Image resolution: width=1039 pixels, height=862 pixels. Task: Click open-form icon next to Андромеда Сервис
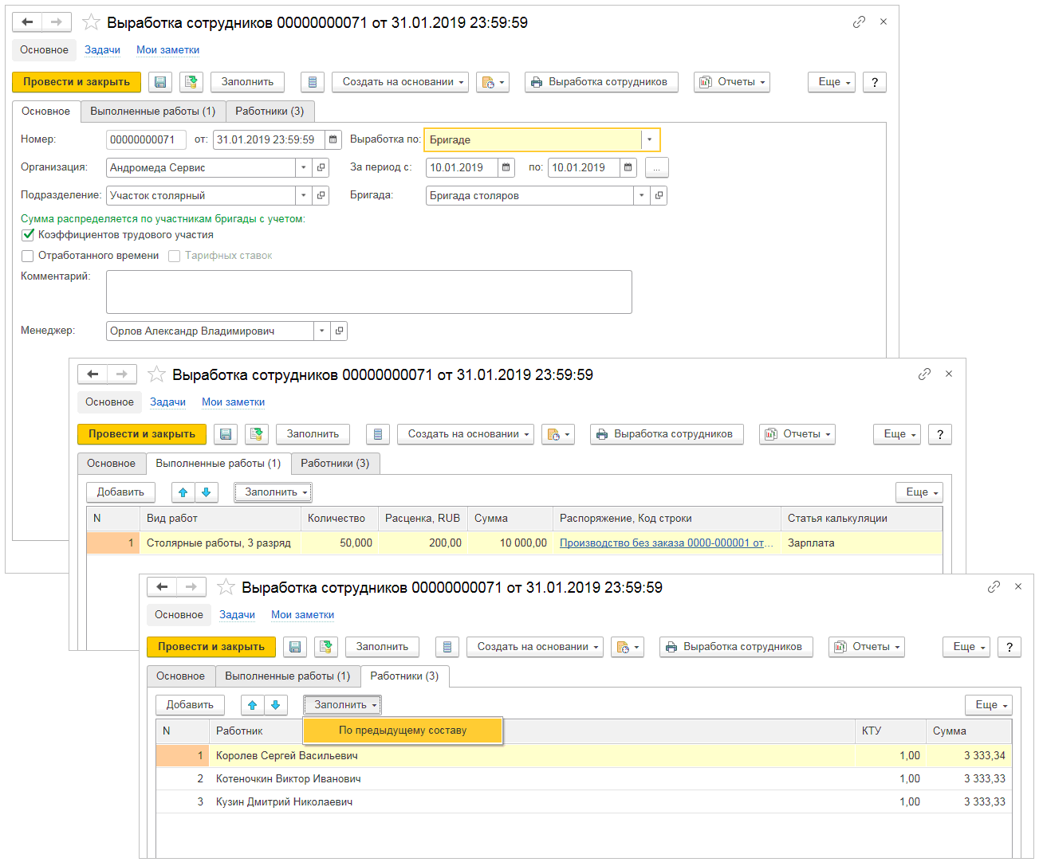click(321, 167)
